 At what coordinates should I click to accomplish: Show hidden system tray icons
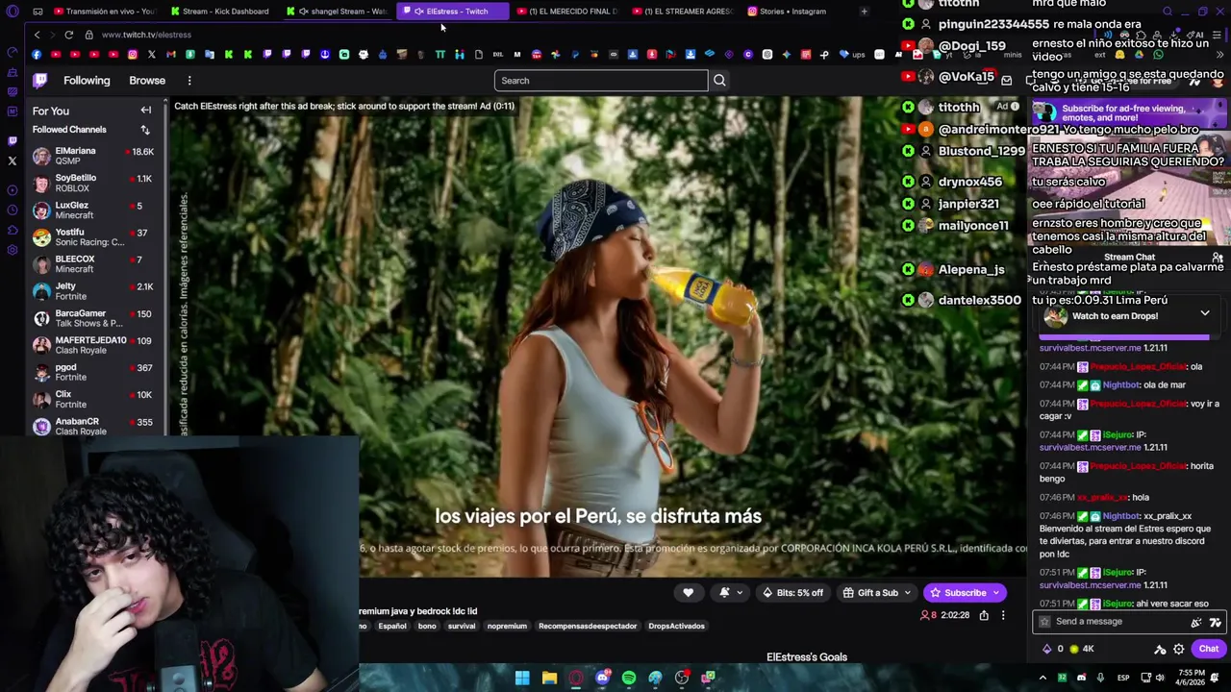[1043, 679]
